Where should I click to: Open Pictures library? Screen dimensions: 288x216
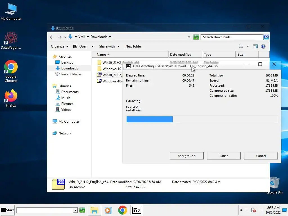coord(64,104)
